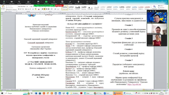This screenshot has height=95, width=169.
Task: Open Zoom Summary feature
Action: [x=62, y=2]
